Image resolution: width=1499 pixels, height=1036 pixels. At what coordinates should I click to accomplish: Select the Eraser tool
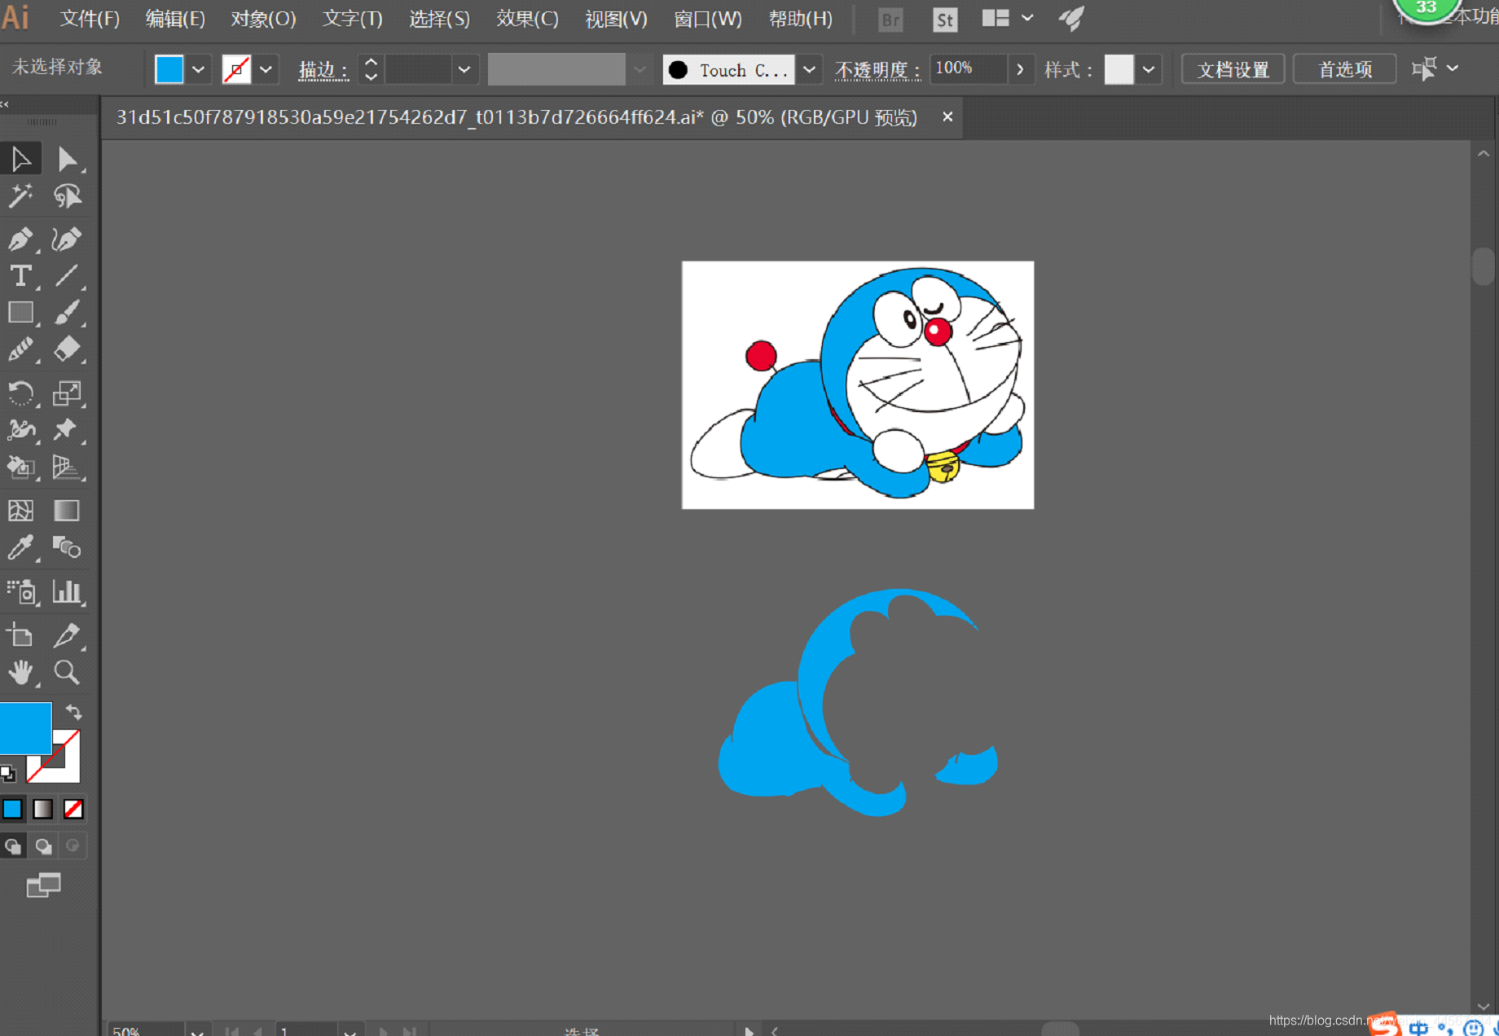67,349
